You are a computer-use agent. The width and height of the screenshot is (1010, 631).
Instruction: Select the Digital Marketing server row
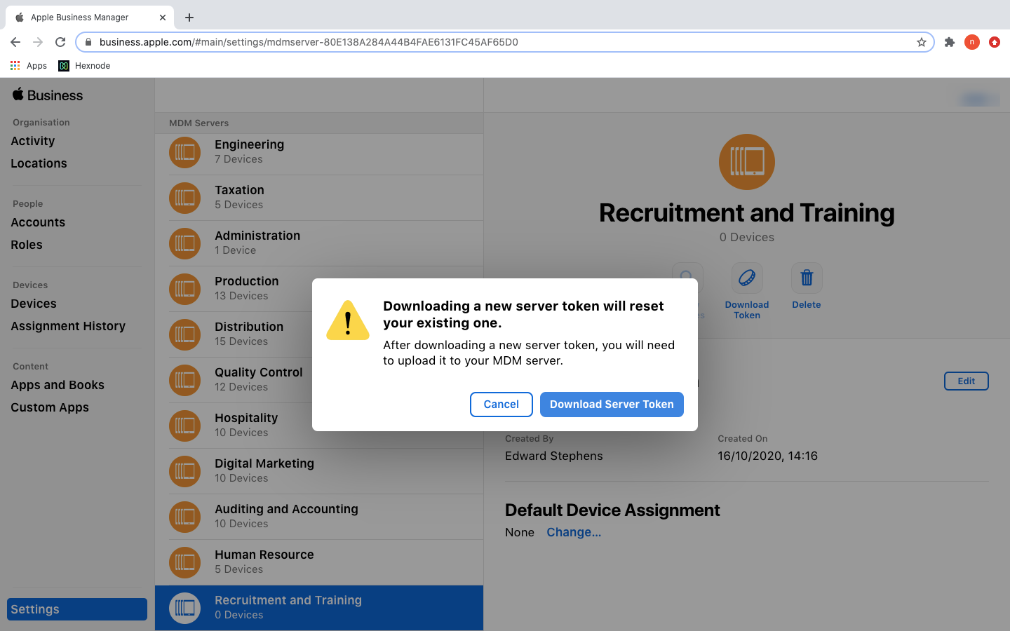[319, 471]
